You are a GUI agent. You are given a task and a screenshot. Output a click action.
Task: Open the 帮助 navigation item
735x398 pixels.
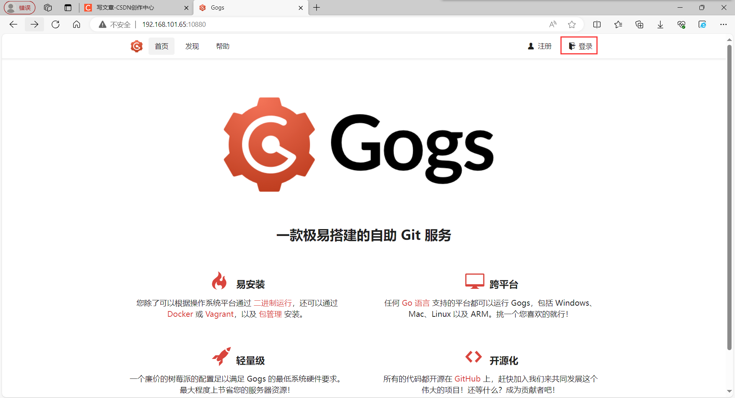pos(223,46)
